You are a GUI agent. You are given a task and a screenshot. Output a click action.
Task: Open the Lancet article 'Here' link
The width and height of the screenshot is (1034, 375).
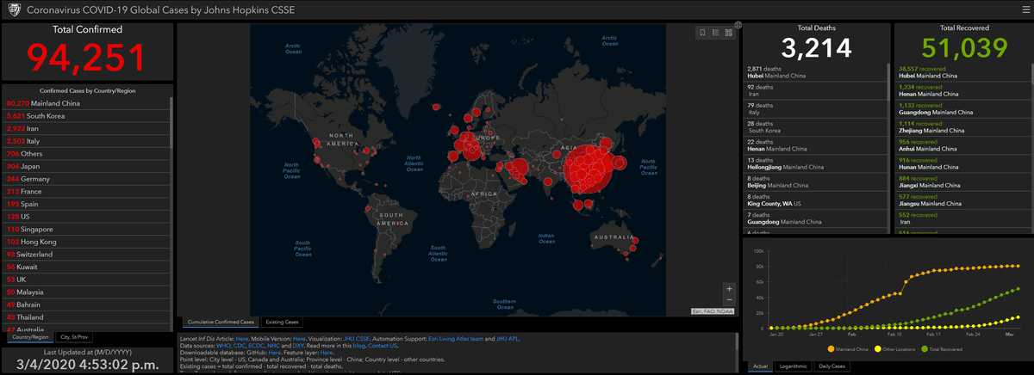click(x=242, y=339)
